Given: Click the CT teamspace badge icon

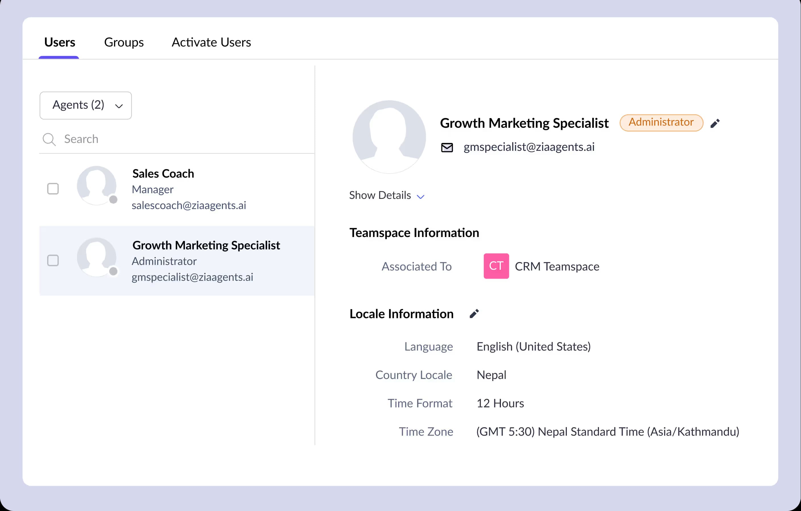Looking at the screenshot, I should click(496, 266).
